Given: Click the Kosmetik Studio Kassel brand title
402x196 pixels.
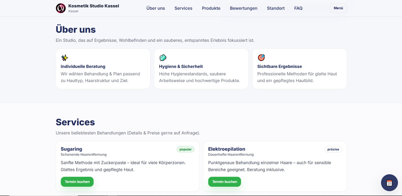Looking at the screenshot, I should 93,6.
